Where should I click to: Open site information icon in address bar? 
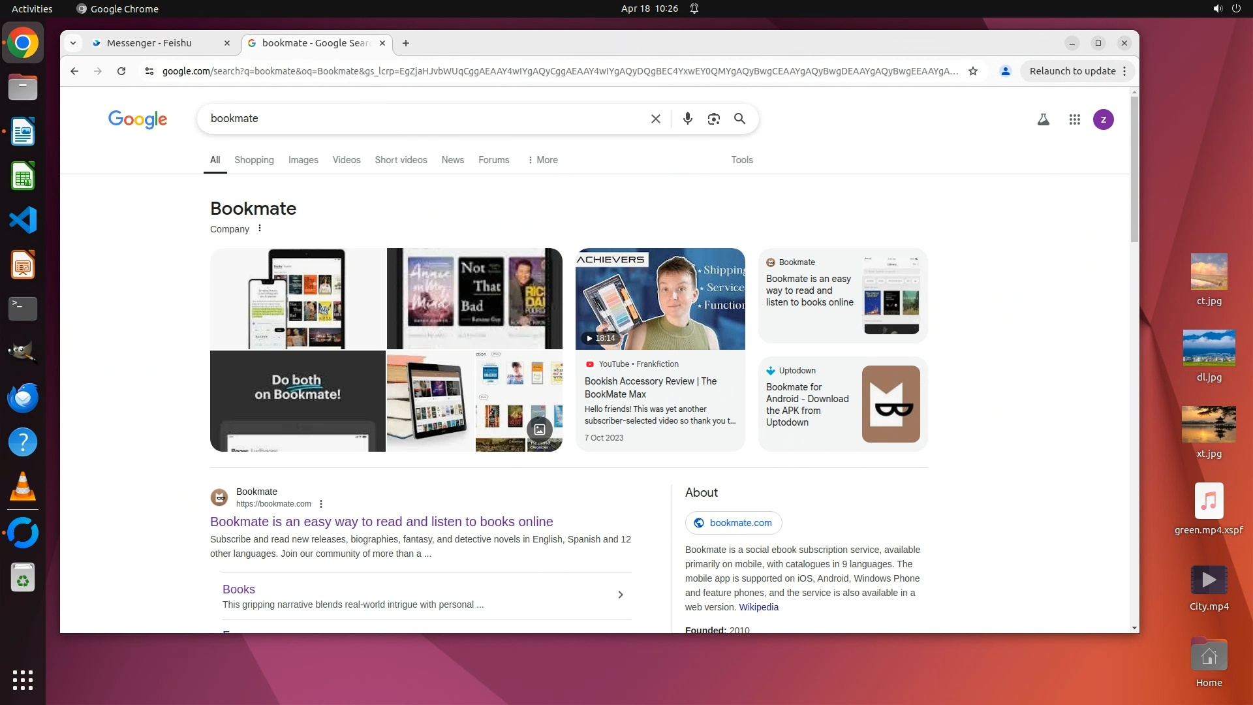point(149,71)
